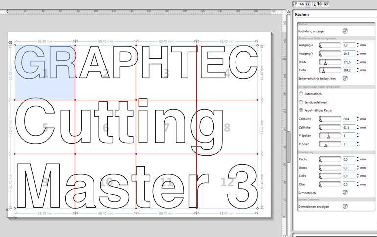Select the highlighted tiling panel icon
Screen dimensions: 377x237
[x=307, y=4]
